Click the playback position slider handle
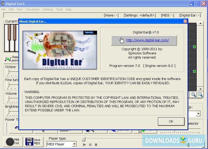The width and height of the screenshot is (208, 149). (x=83, y=139)
